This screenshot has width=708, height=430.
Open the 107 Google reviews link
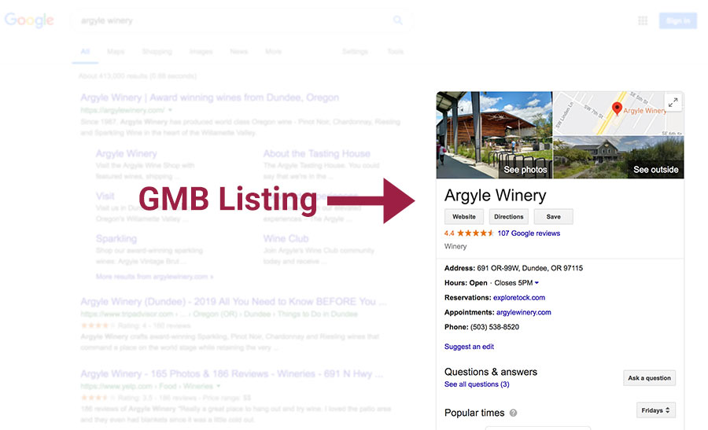(529, 233)
